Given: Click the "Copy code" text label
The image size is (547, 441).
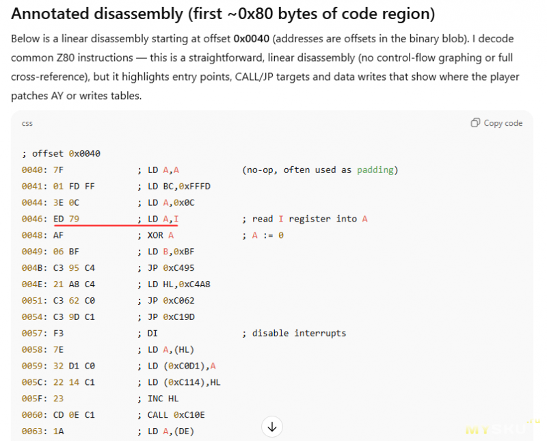Looking at the screenshot, I should point(503,123).
